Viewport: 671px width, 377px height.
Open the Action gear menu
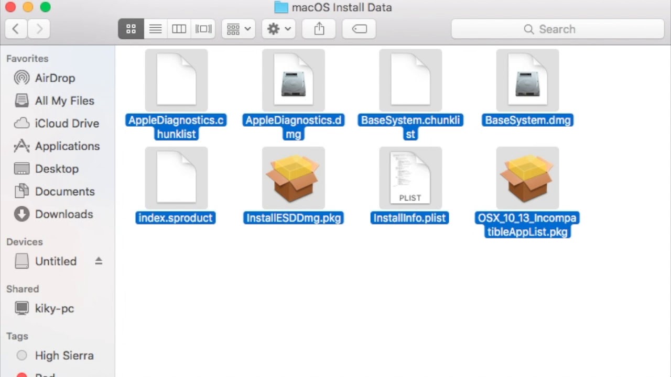pyautogui.click(x=279, y=29)
